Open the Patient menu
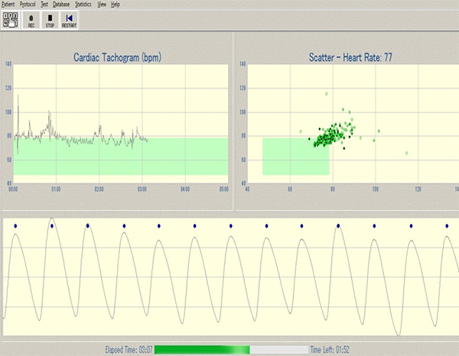This screenshot has height=356, width=459. coord(8,4)
